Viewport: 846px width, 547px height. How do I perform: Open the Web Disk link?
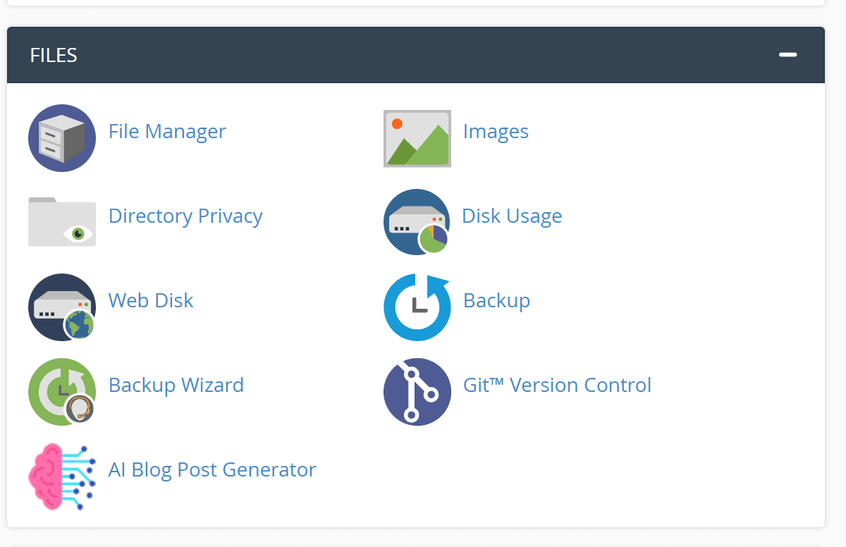(x=151, y=300)
